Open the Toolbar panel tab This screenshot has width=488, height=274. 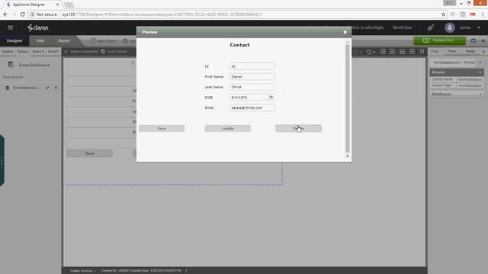coord(8,52)
